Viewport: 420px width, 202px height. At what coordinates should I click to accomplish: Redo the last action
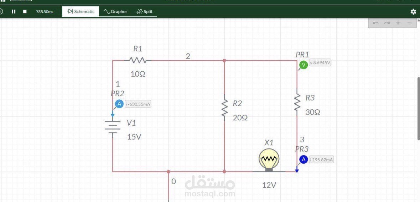click(387, 23)
